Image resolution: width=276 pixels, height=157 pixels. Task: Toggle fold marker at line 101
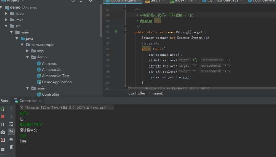[x=125, y=88]
